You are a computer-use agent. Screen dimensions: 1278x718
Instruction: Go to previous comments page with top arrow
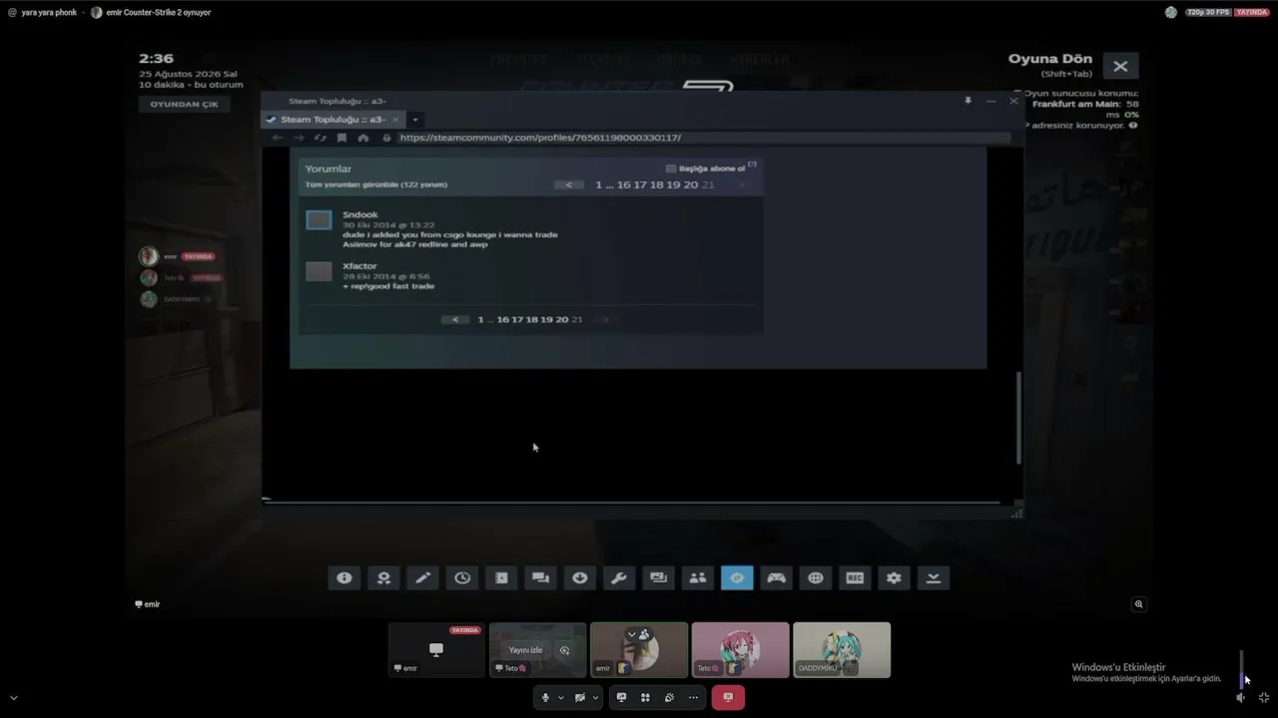click(x=569, y=184)
